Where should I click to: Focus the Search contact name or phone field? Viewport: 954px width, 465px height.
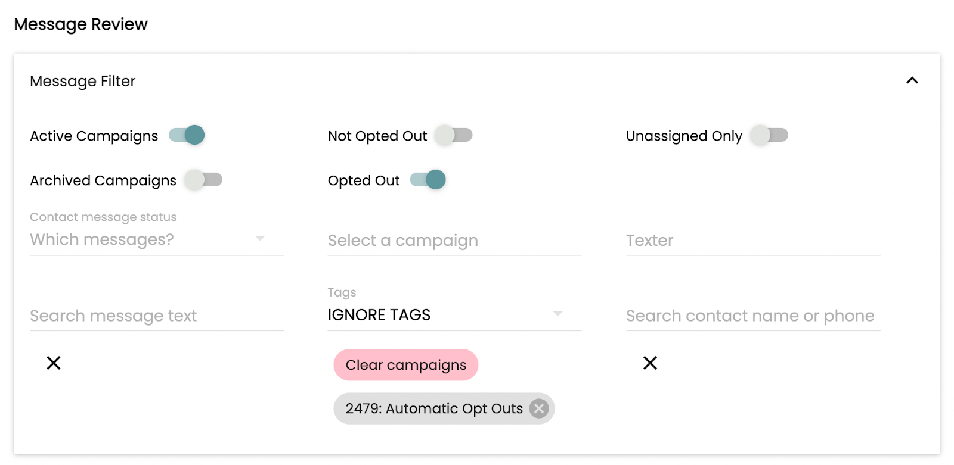click(x=752, y=316)
